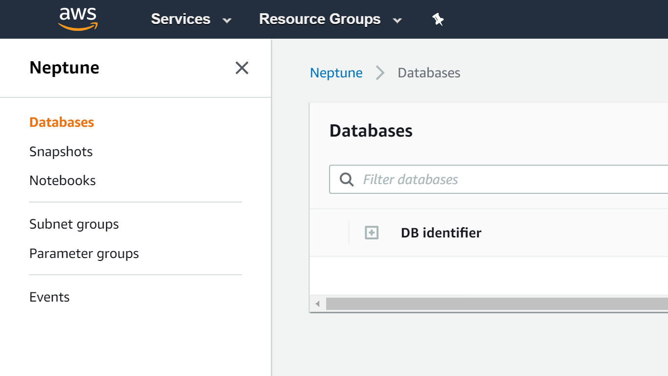The width and height of the screenshot is (668, 376).
Task: Click the DB identifier column header
Action: (x=441, y=233)
